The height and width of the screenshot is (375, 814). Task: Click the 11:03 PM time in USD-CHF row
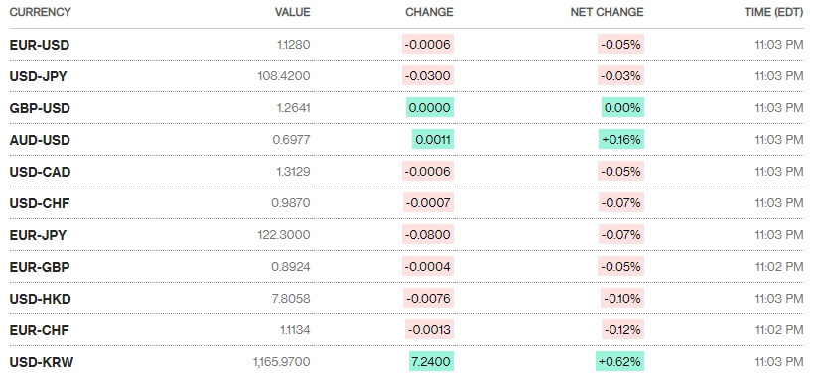779,203
